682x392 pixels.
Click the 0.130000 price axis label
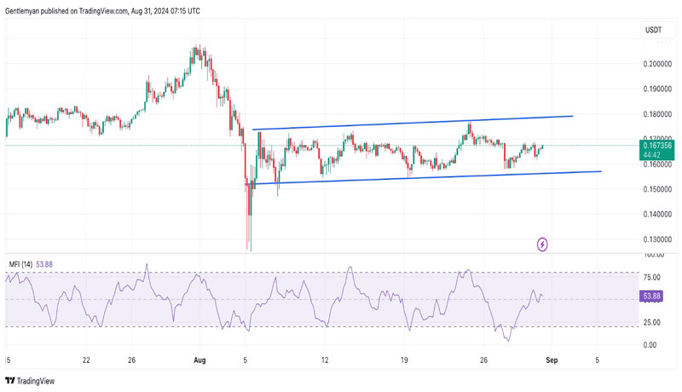tap(657, 239)
